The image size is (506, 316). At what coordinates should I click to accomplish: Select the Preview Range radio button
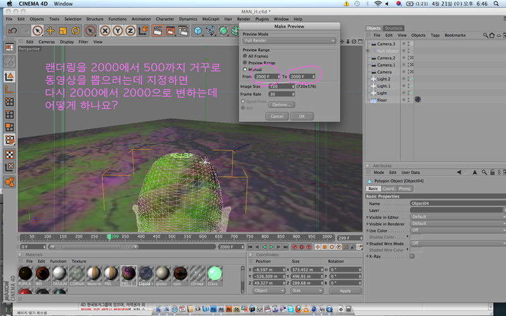pos(245,63)
